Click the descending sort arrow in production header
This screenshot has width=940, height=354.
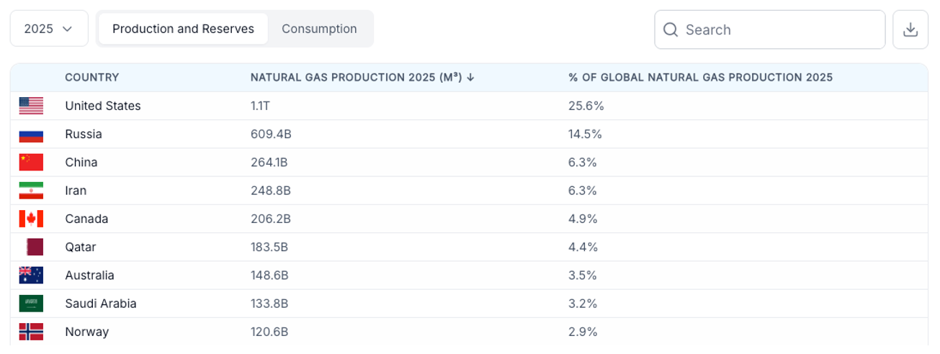tap(470, 77)
